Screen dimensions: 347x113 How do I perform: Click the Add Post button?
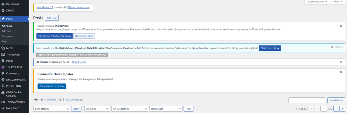coord(52,18)
